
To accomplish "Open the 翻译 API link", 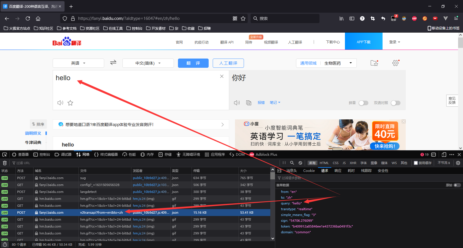I will 227,42.
